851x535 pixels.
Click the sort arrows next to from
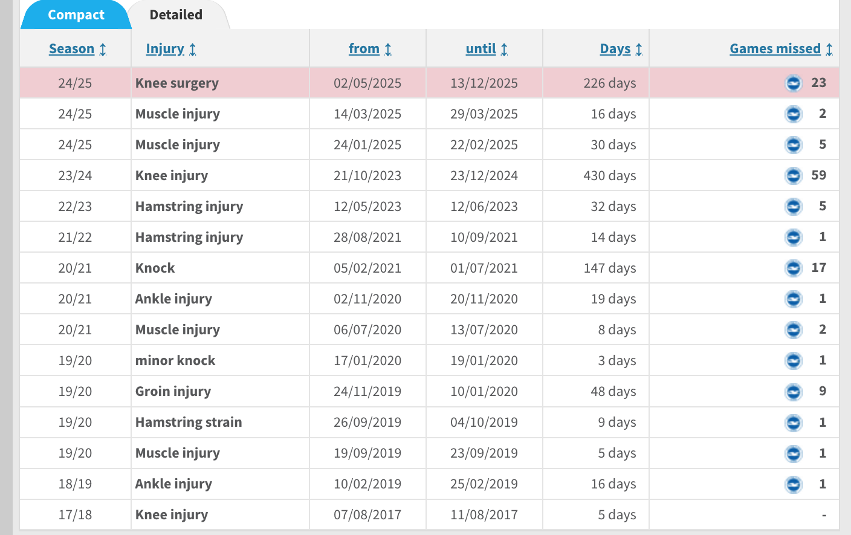[x=388, y=50]
